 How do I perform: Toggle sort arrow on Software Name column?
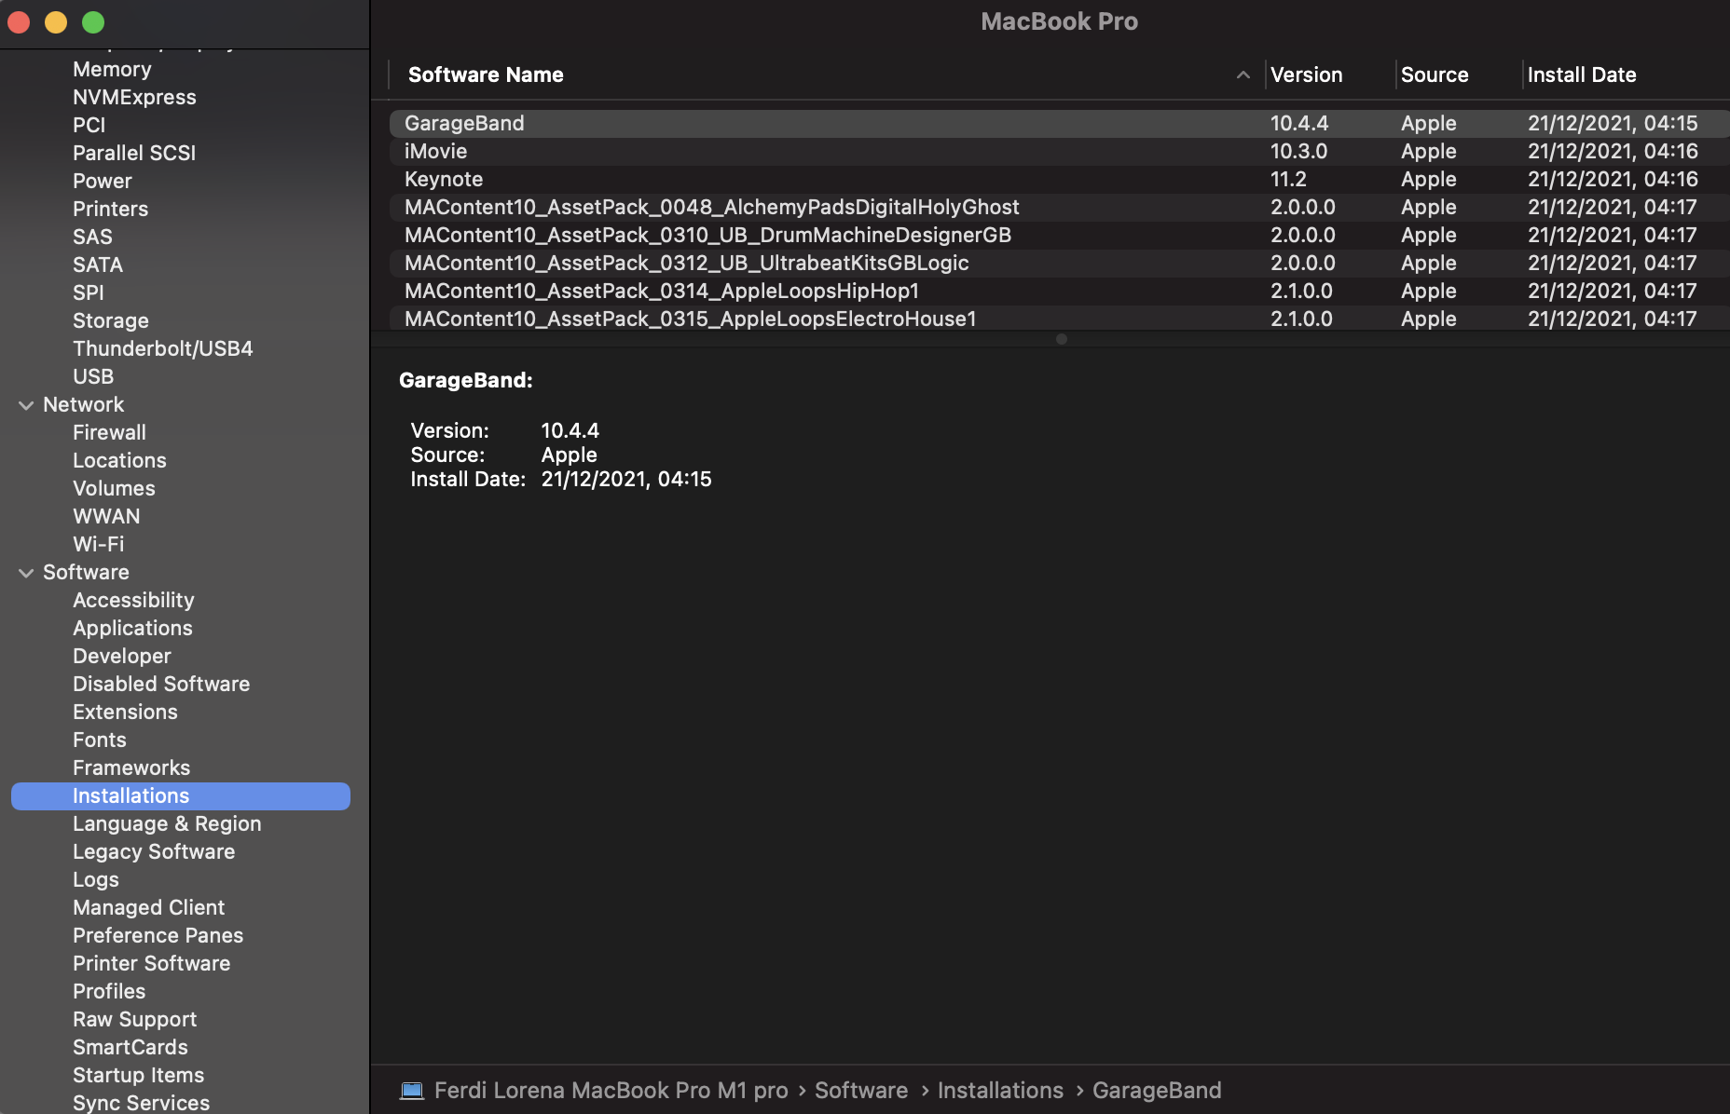point(1243,75)
